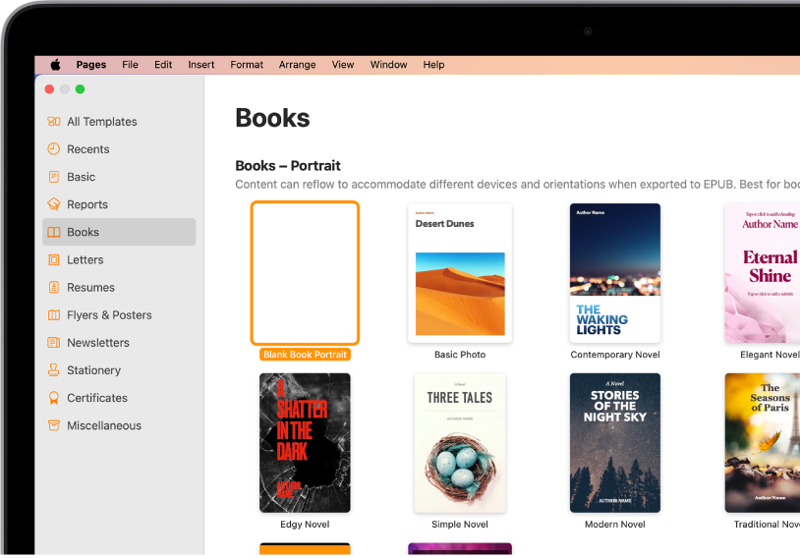
Task: Open the Format menu
Action: (x=247, y=65)
